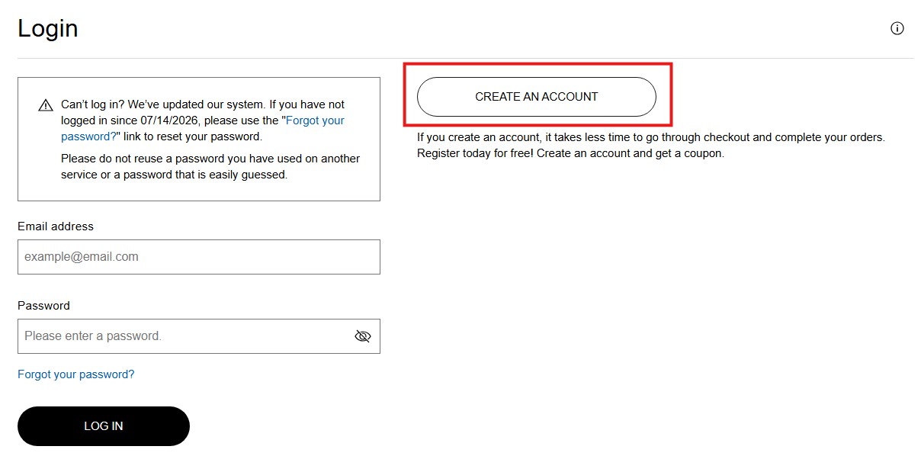Click the Login page heading
The height and width of the screenshot is (472, 921).
(x=48, y=28)
